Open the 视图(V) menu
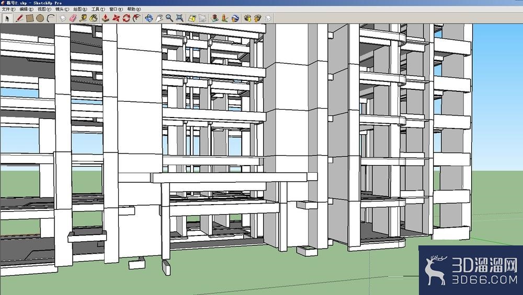Viewport: 523px width, 295px height. click(44, 9)
